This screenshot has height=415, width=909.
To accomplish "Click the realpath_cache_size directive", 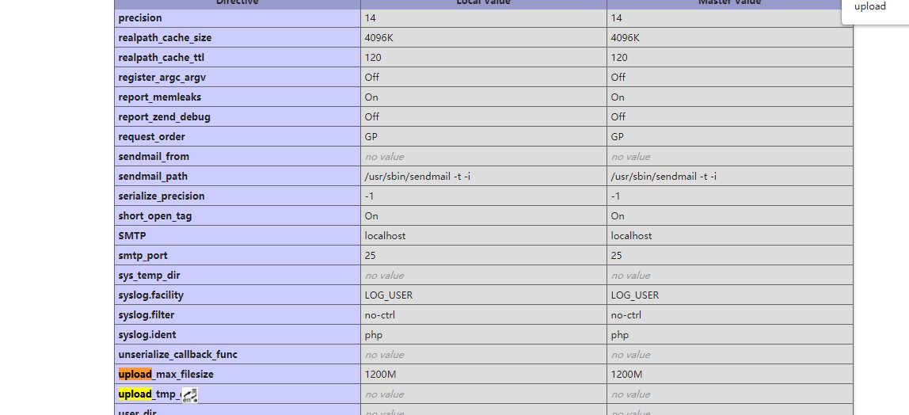I will tap(165, 37).
